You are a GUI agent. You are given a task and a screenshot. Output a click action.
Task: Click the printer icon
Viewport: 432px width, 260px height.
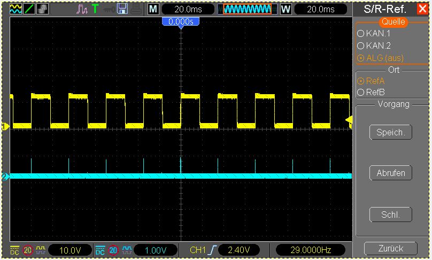pos(136,10)
